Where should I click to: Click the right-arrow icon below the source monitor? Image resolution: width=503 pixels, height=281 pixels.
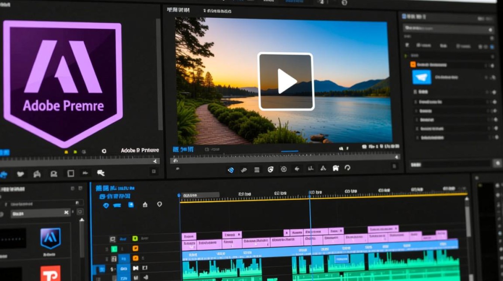click(86, 173)
